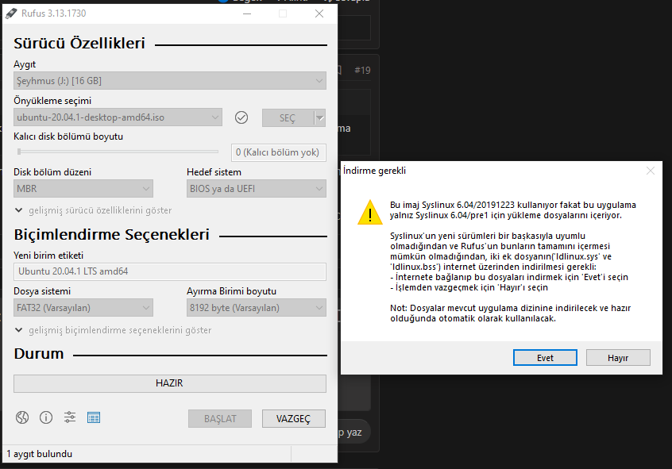This screenshot has height=469, width=672.
Task: Open the Aygıt device dropdown
Action: pos(170,80)
